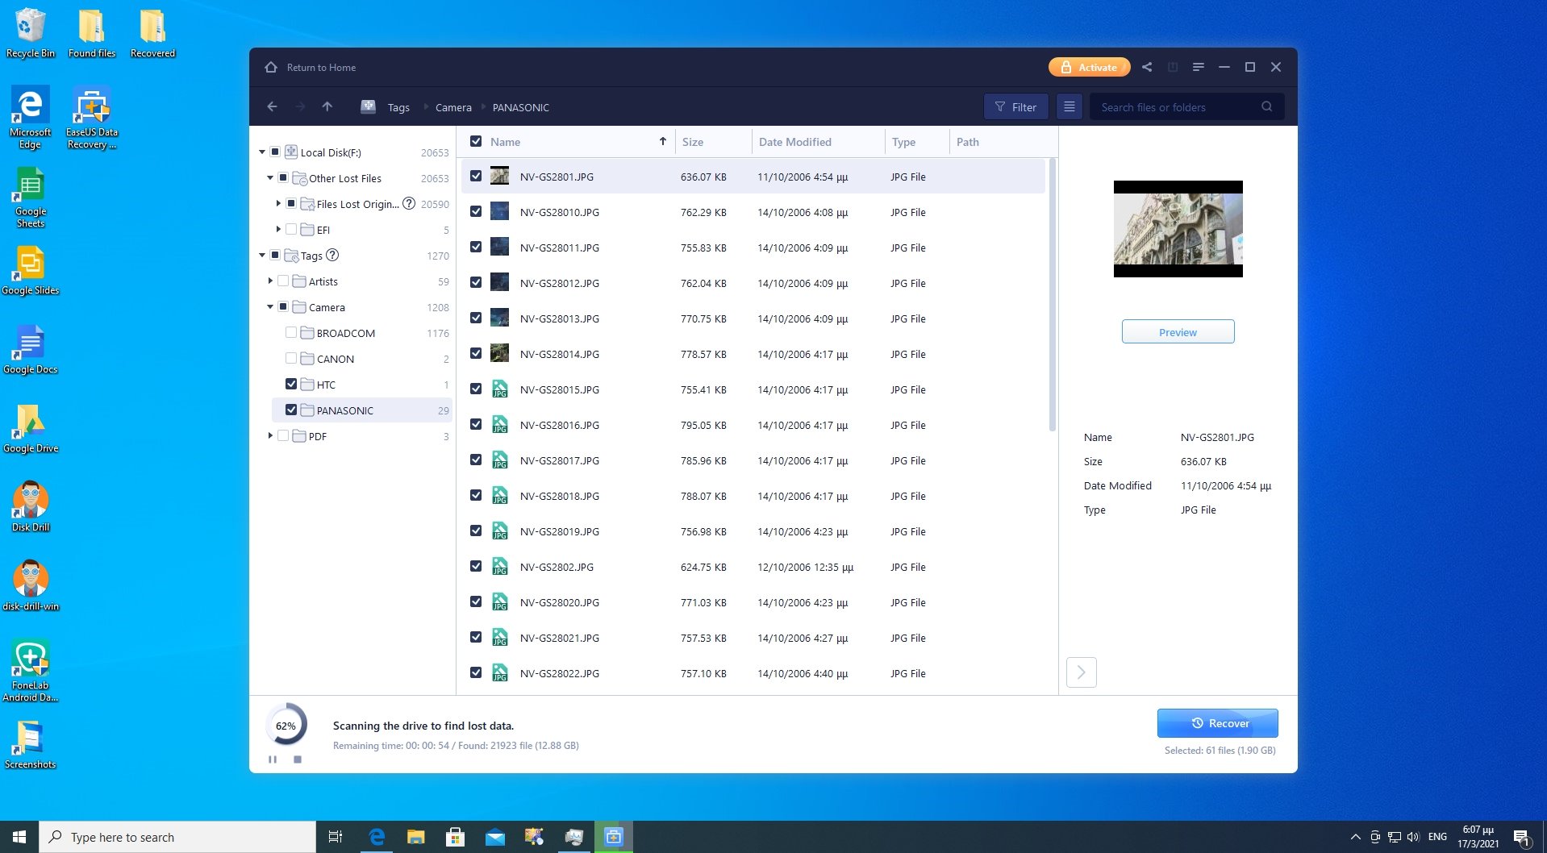Open the share icon in title bar
This screenshot has width=1547, height=853.
pos(1147,67)
